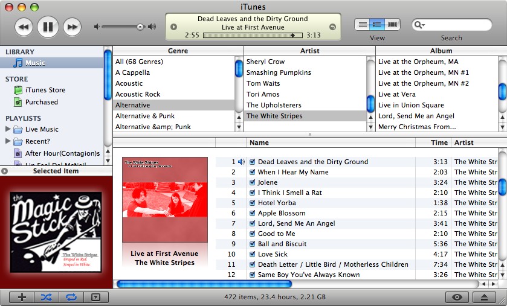Mute using the low volume speaker icon
This screenshot has height=306, width=507.
tap(97, 27)
